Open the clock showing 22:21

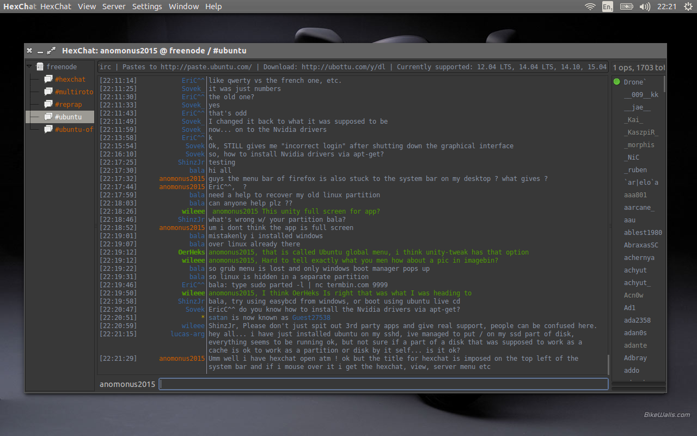point(667,7)
